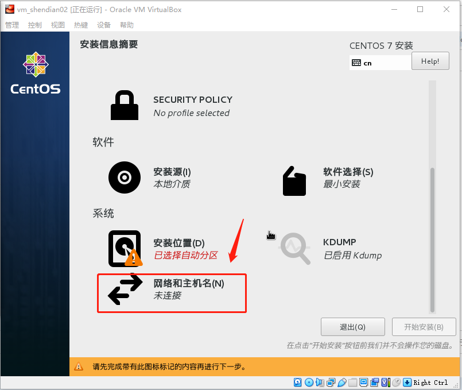Open KDUMP via the magnifier icon

(x=295, y=248)
